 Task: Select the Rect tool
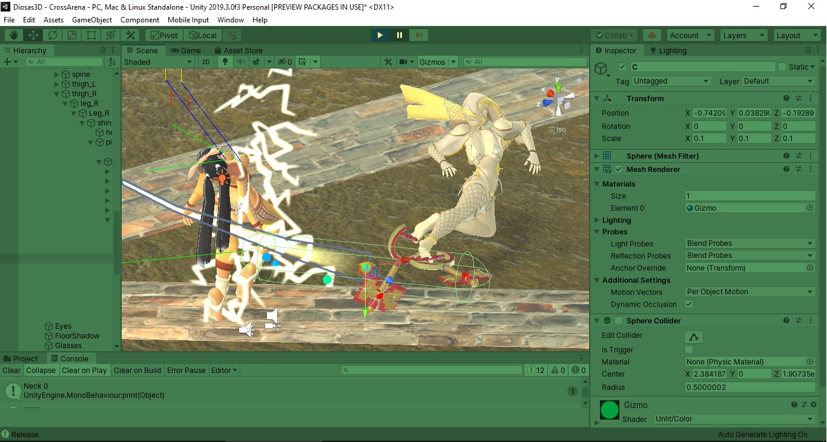pyautogui.click(x=91, y=35)
